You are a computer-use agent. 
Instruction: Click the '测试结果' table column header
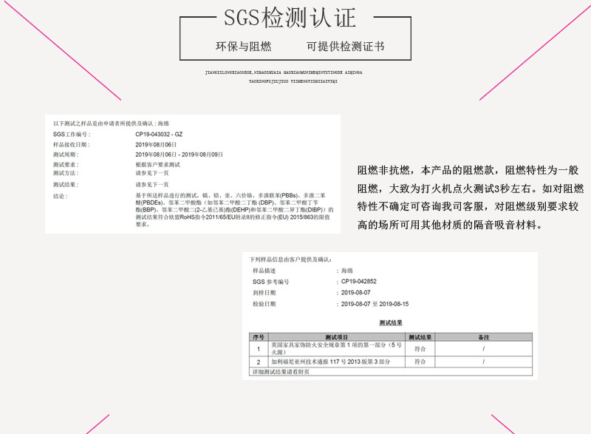420,337
